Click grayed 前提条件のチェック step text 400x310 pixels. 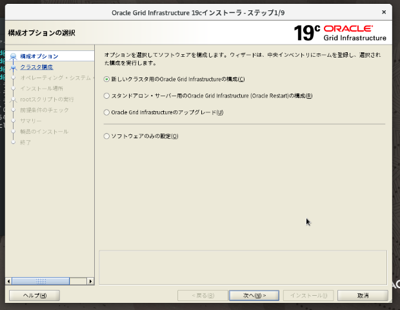(x=45, y=110)
